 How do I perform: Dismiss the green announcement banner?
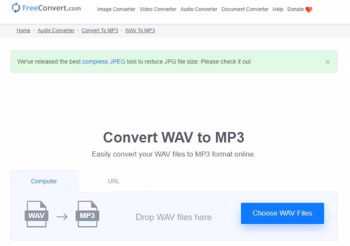(x=327, y=62)
